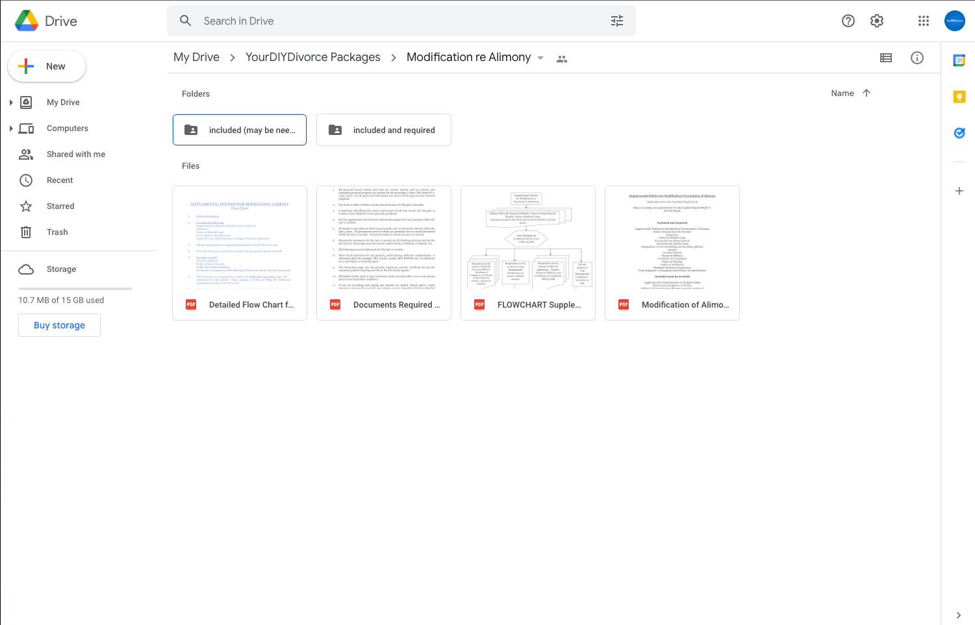975x625 pixels.
Task: Click the 'Documents Required ...' file name
Action: click(x=396, y=304)
